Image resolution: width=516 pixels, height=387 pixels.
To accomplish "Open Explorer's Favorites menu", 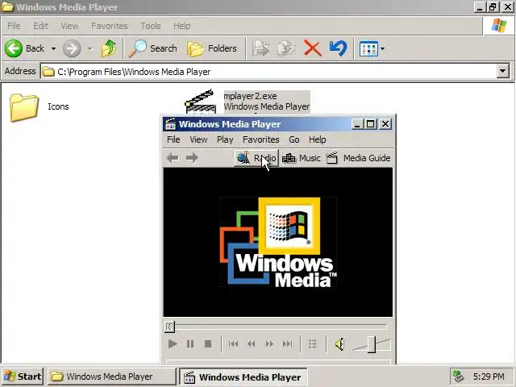I will (110, 26).
